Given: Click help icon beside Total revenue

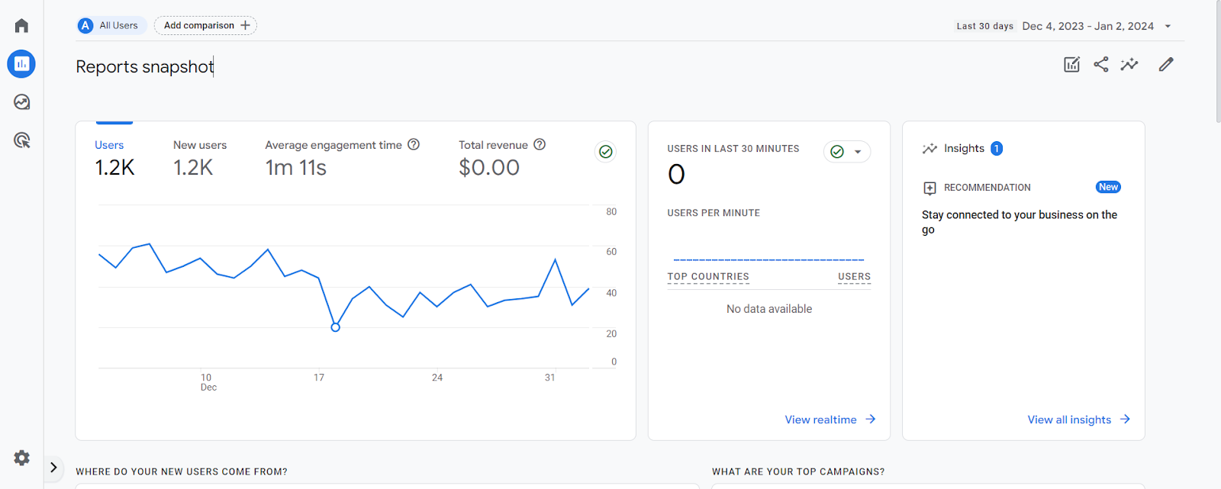Looking at the screenshot, I should click(540, 144).
